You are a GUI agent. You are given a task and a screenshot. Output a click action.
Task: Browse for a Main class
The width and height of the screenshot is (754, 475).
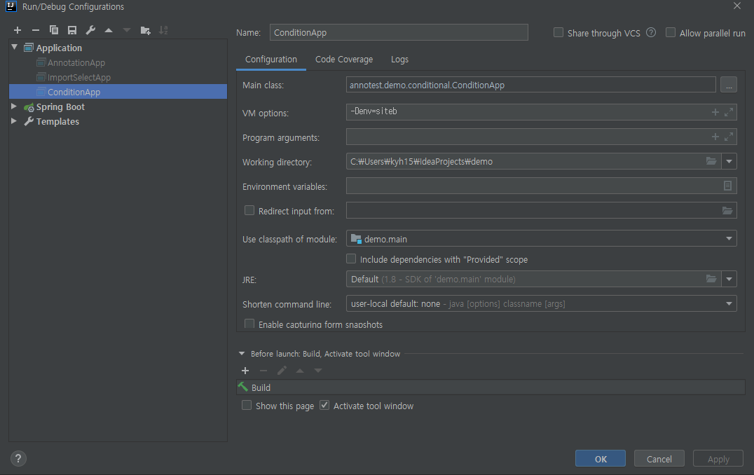pyautogui.click(x=729, y=84)
